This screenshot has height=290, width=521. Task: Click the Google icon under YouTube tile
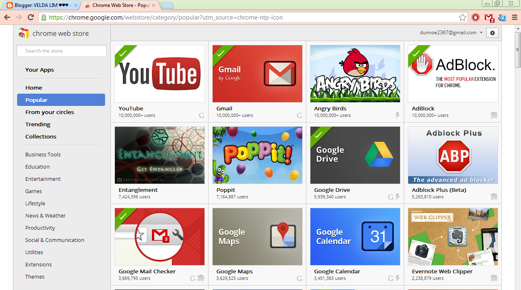point(202,115)
